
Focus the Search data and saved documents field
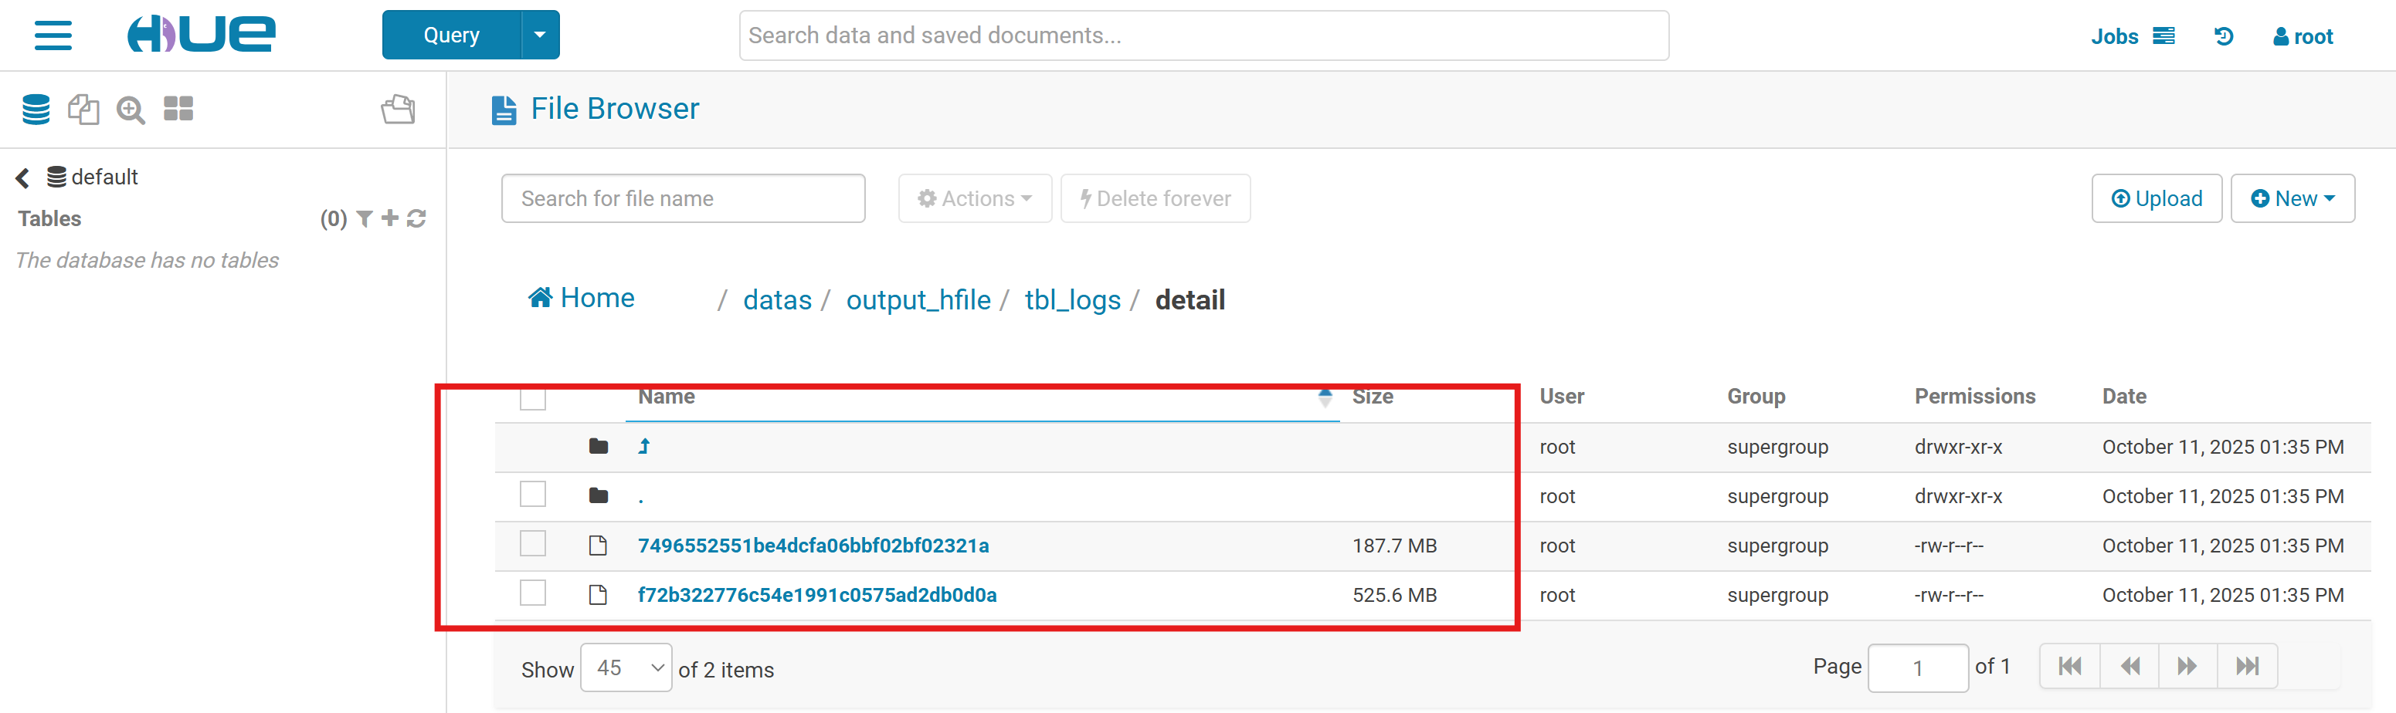[x=1203, y=35]
